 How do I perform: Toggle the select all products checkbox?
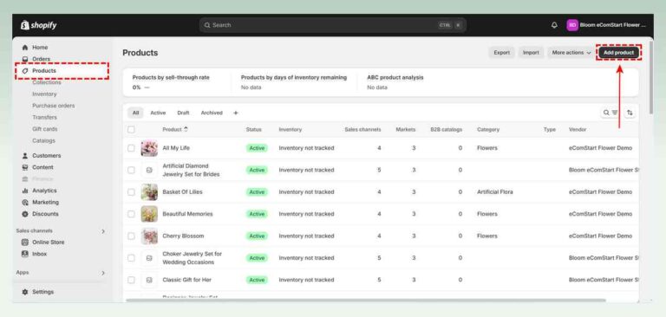pos(131,129)
